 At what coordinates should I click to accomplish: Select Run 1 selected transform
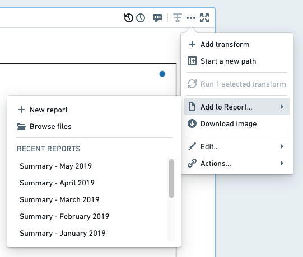[x=237, y=84]
